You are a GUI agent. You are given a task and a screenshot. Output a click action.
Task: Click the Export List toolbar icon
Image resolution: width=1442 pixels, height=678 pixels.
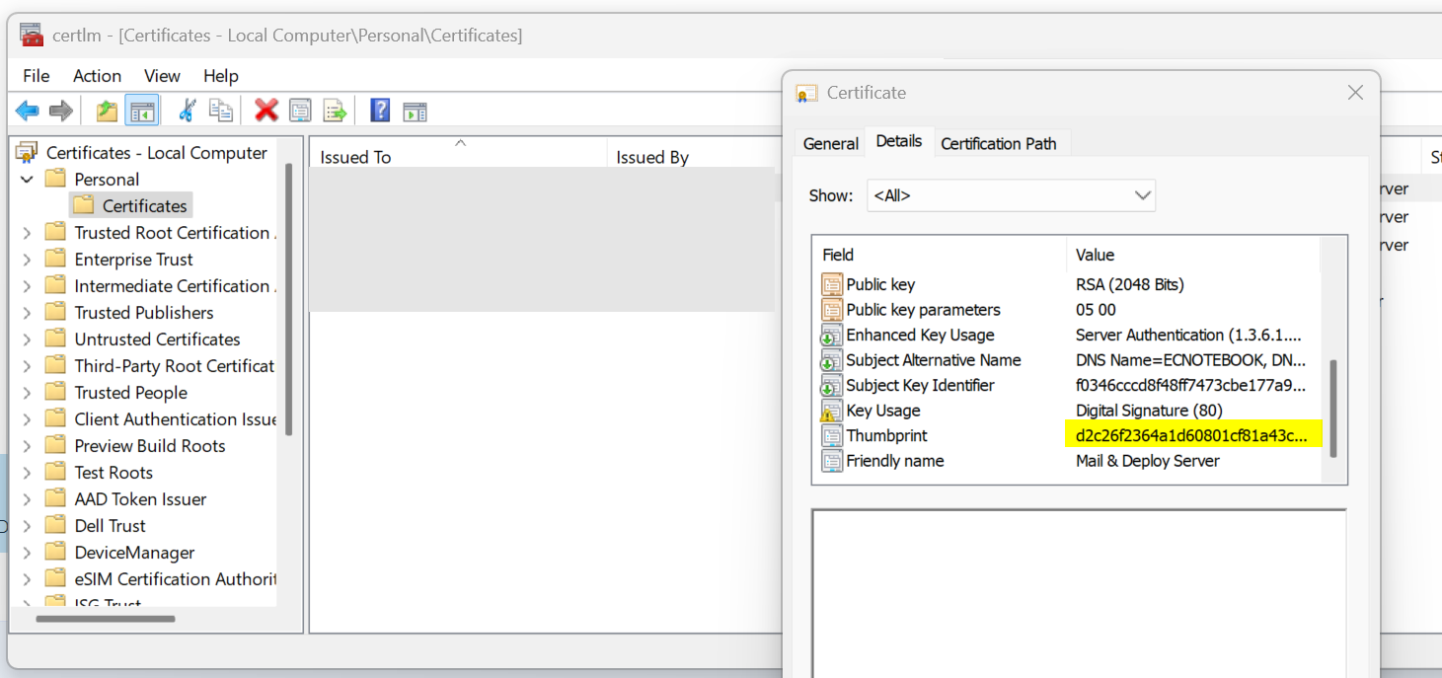point(336,111)
